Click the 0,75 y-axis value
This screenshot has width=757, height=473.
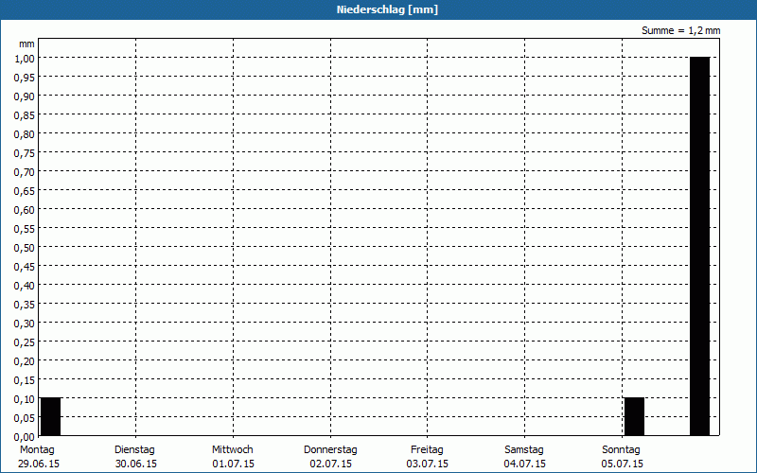pos(25,153)
